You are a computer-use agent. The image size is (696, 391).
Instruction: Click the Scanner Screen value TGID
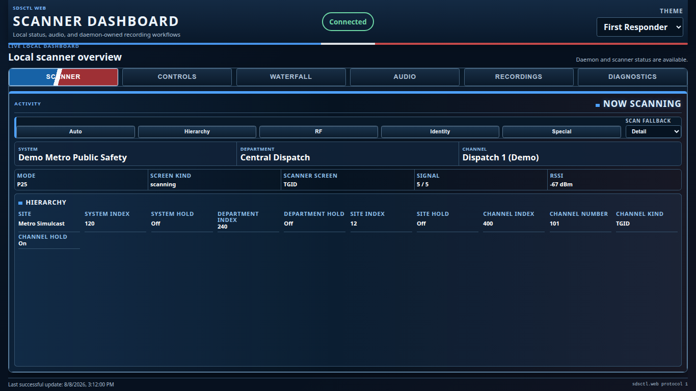tap(290, 184)
